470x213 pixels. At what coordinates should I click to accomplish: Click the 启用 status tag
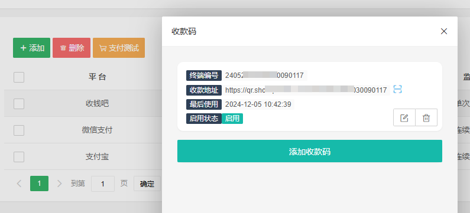coord(232,119)
